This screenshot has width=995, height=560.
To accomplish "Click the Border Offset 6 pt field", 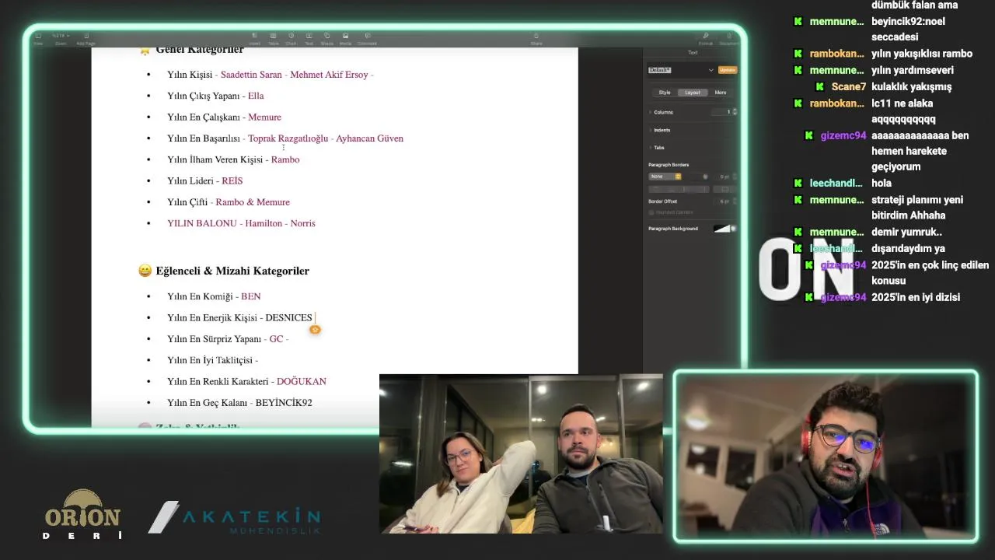I will tap(724, 201).
